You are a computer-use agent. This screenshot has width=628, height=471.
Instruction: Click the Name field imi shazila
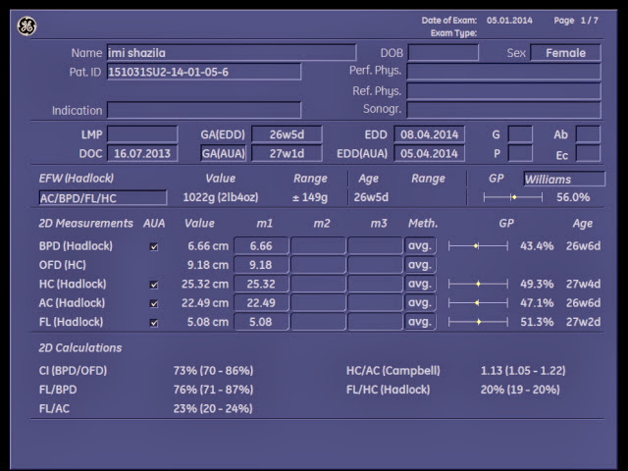click(x=232, y=52)
